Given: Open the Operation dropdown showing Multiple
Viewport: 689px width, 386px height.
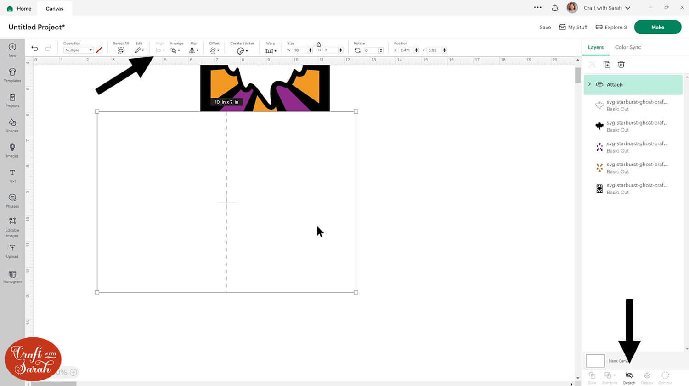Looking at the screenshot, I should pyautogui.click(x=79, y=50).
